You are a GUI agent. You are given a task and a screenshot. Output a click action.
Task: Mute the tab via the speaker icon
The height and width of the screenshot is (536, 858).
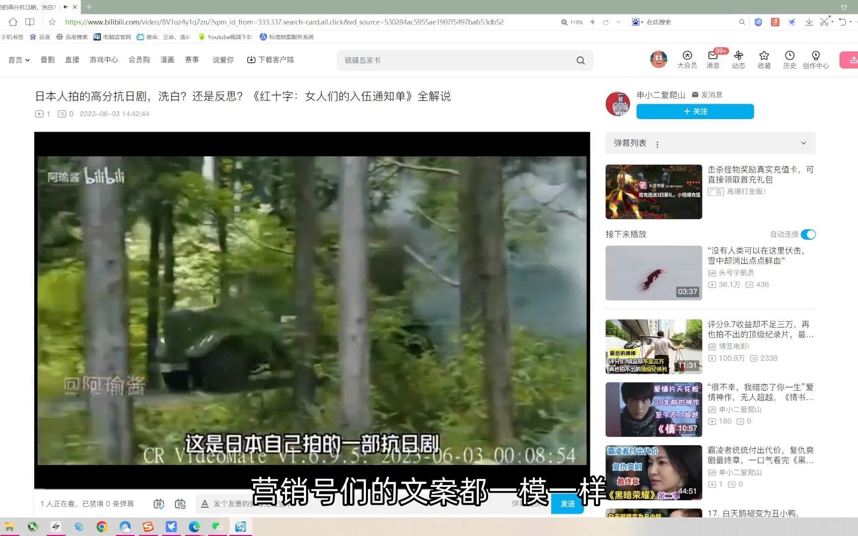(x=65, y=7)
